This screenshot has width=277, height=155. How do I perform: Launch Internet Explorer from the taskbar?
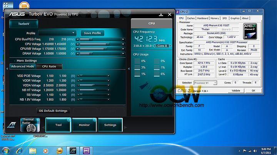point(19,151)
